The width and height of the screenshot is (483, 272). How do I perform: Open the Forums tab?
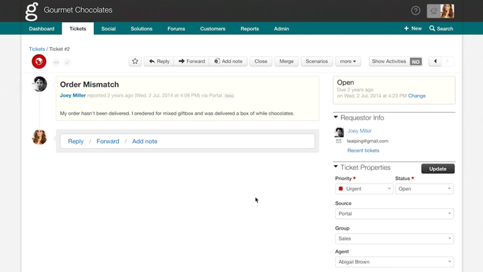pyautogui.click(x=176, y=29)
